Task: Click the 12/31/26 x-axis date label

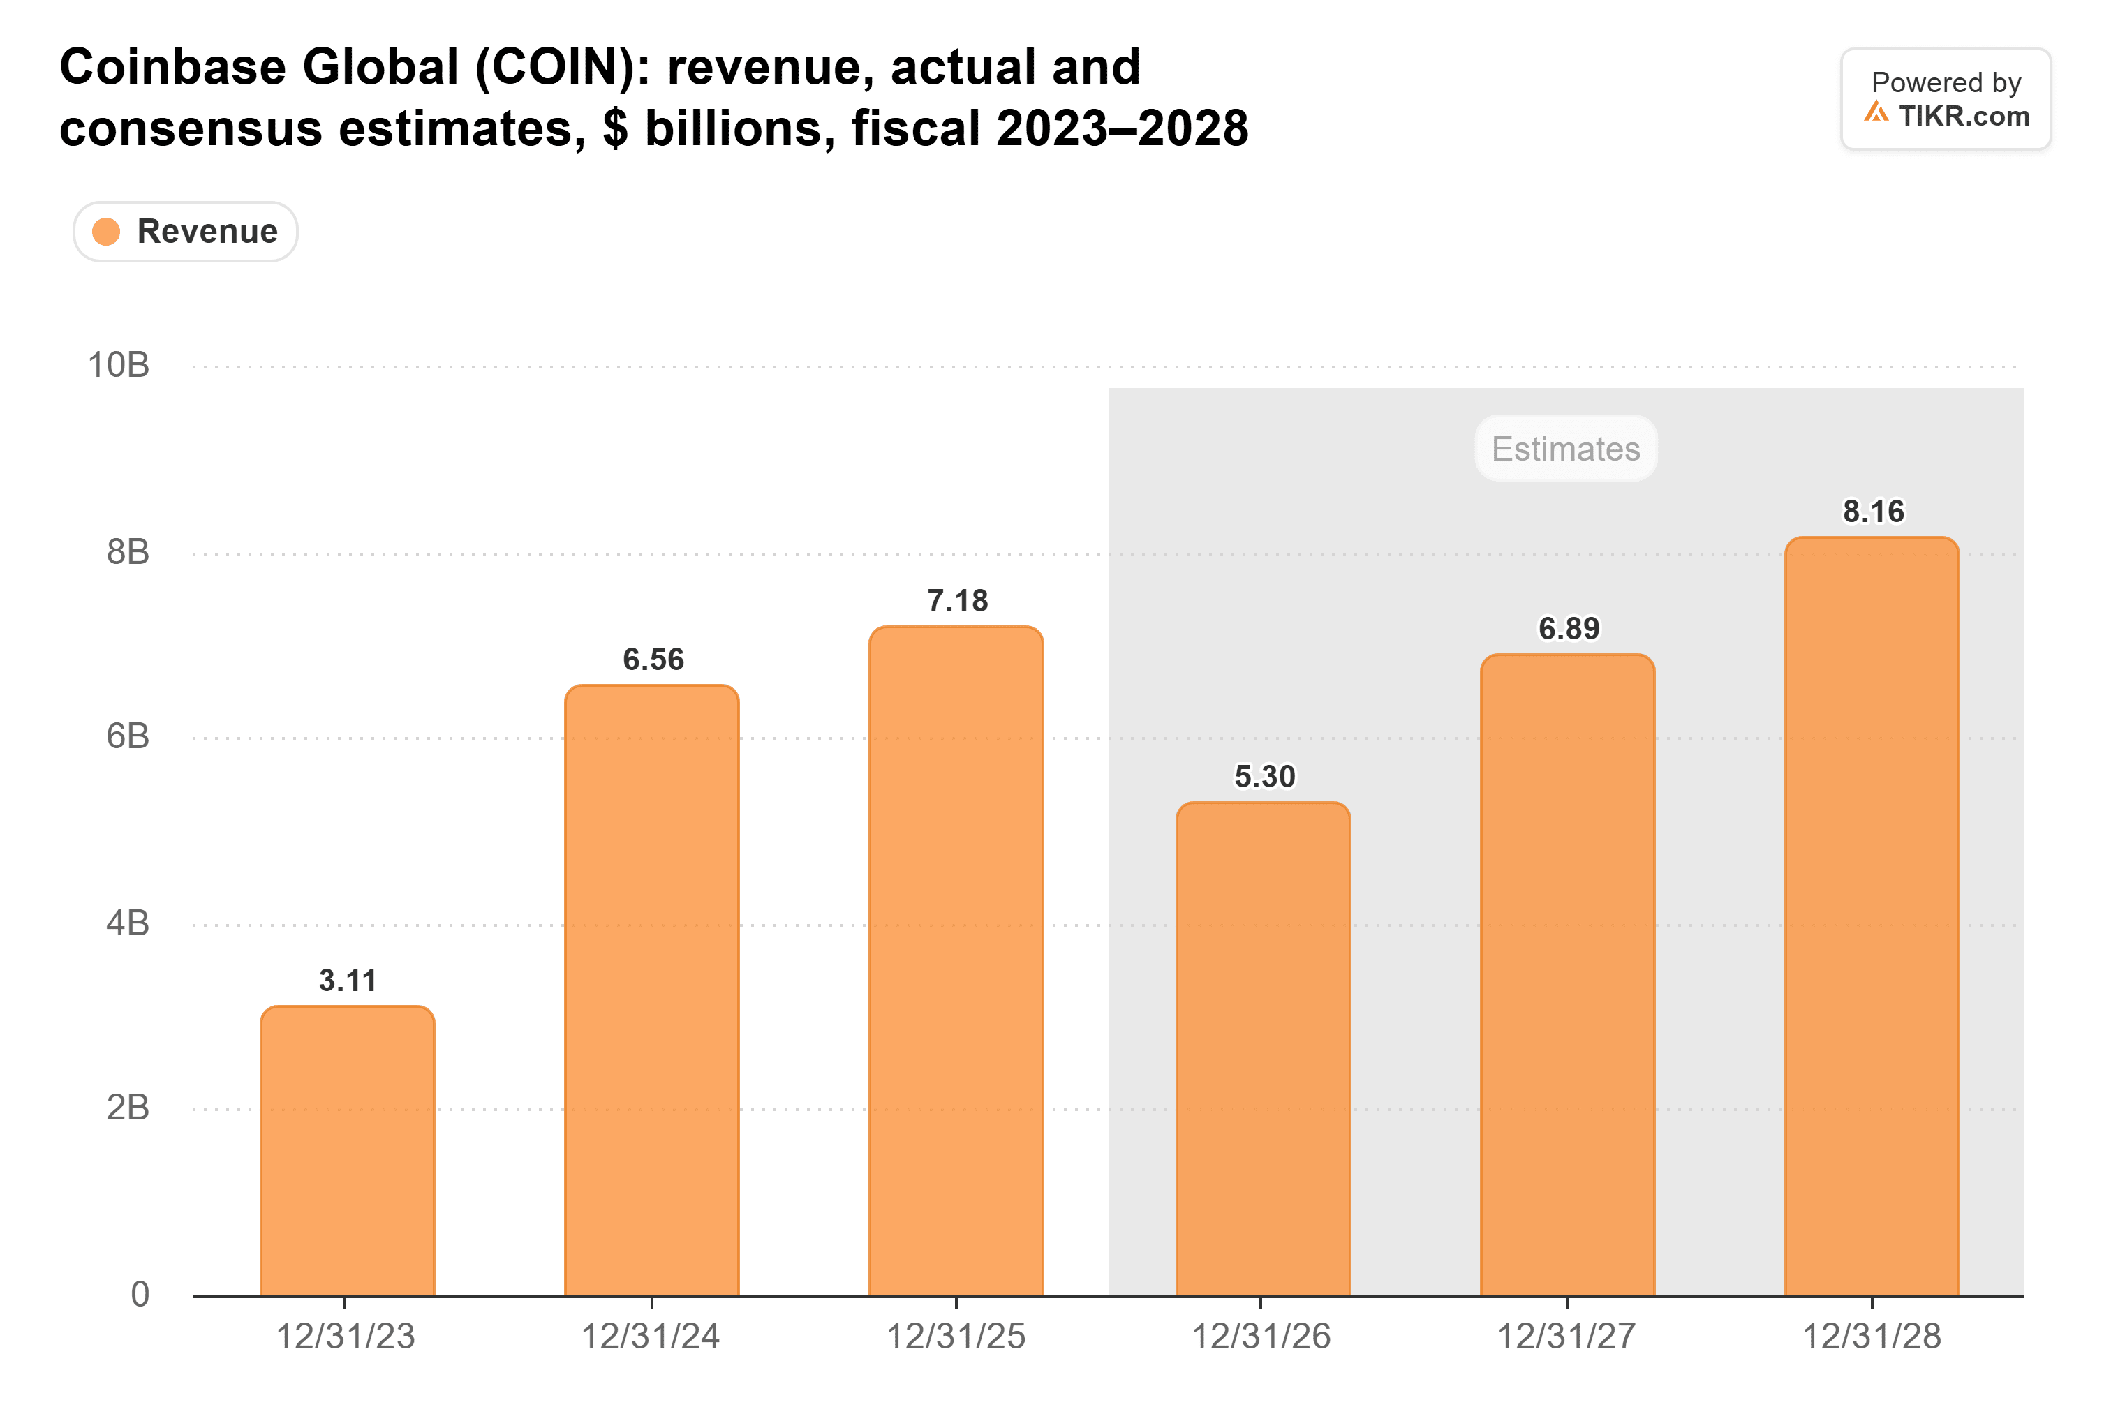Action: (1261, 1337)
